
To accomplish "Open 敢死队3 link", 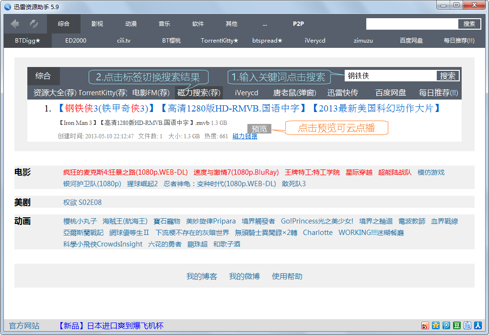I will 294,184.
